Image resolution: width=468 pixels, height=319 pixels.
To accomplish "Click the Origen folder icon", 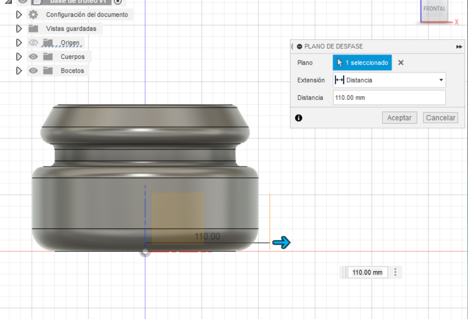I will coord(48,43).
